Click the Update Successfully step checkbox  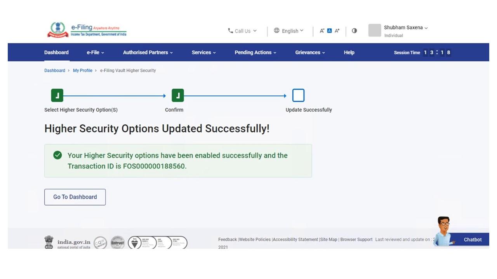pos(298,95)
